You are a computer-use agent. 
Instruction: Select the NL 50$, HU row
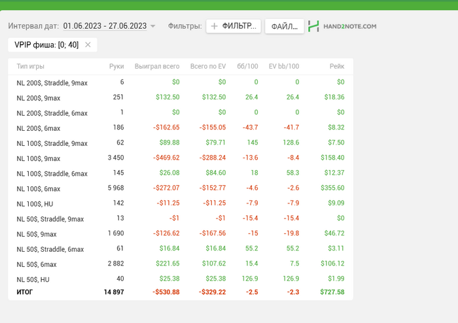click(x=181, y=280)
